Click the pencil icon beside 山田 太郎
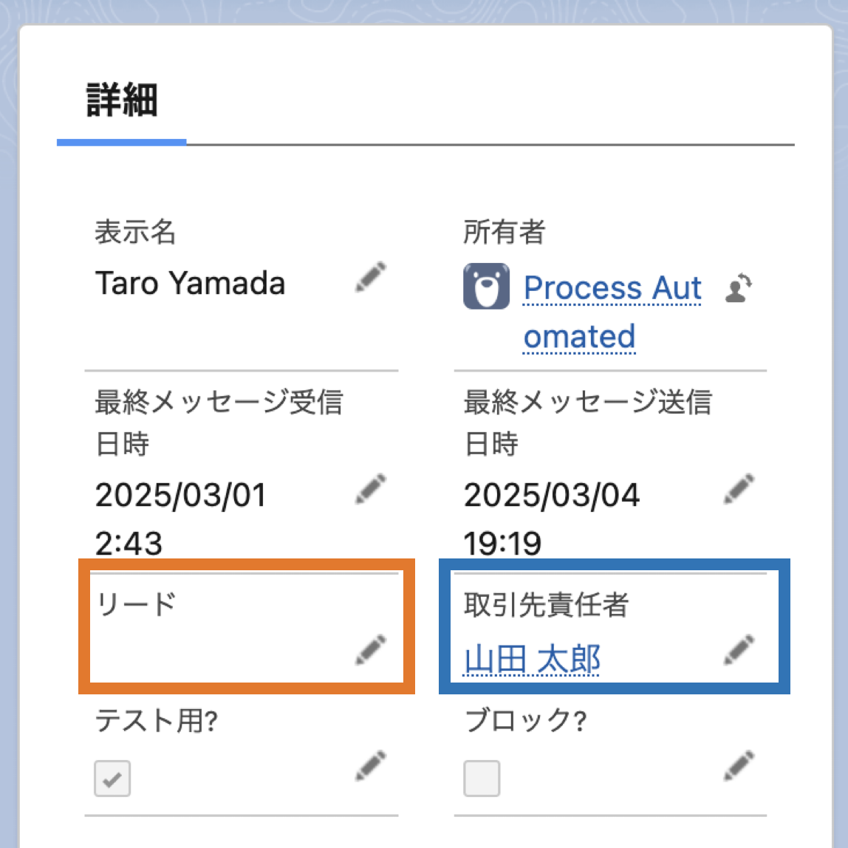Viewport: 848px width, 848px height. (x=739, y=649)
